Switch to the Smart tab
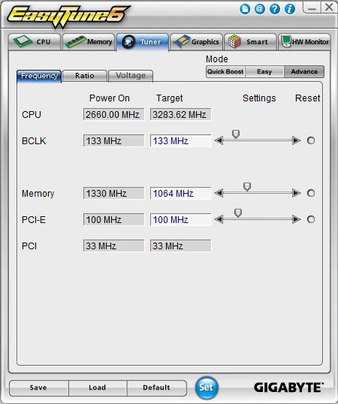Screen dimensions: 338x404 coord(250,42)
